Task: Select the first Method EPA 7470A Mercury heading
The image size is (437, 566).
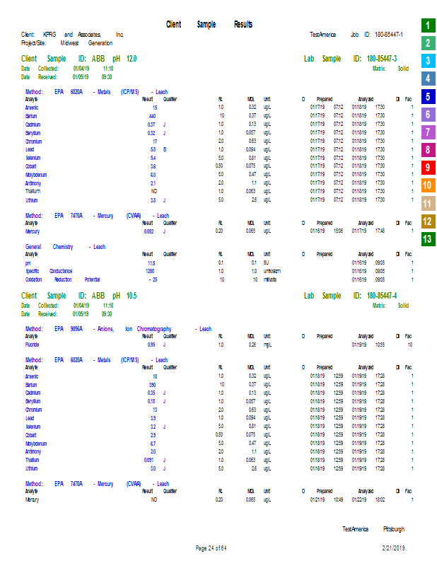Action: [97, 216]
